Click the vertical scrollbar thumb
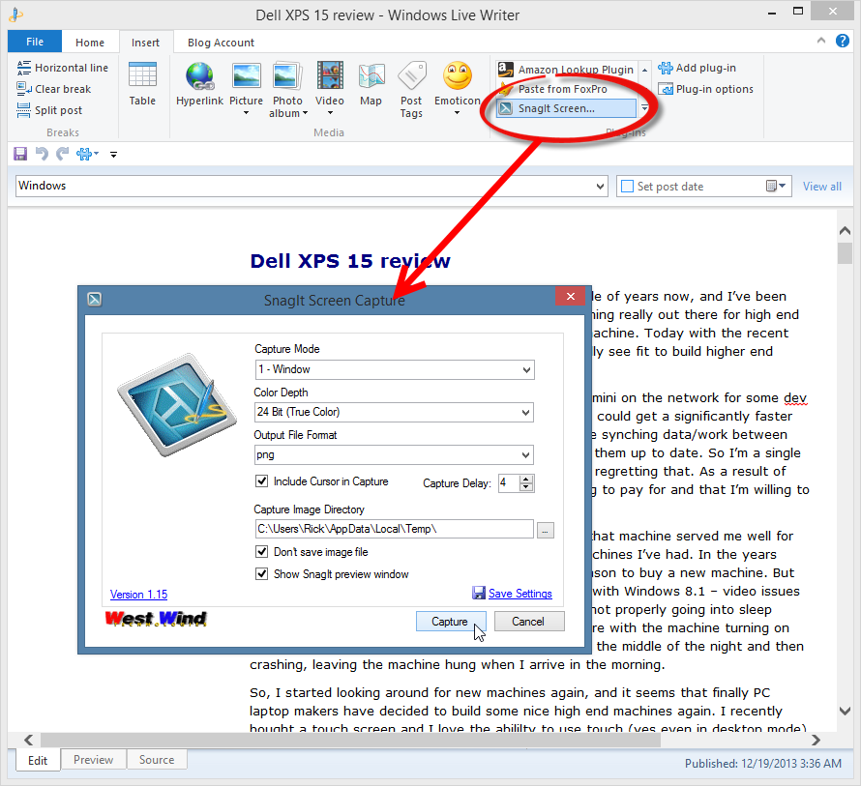This screenshot has height=786, width=861. (846, 254)
